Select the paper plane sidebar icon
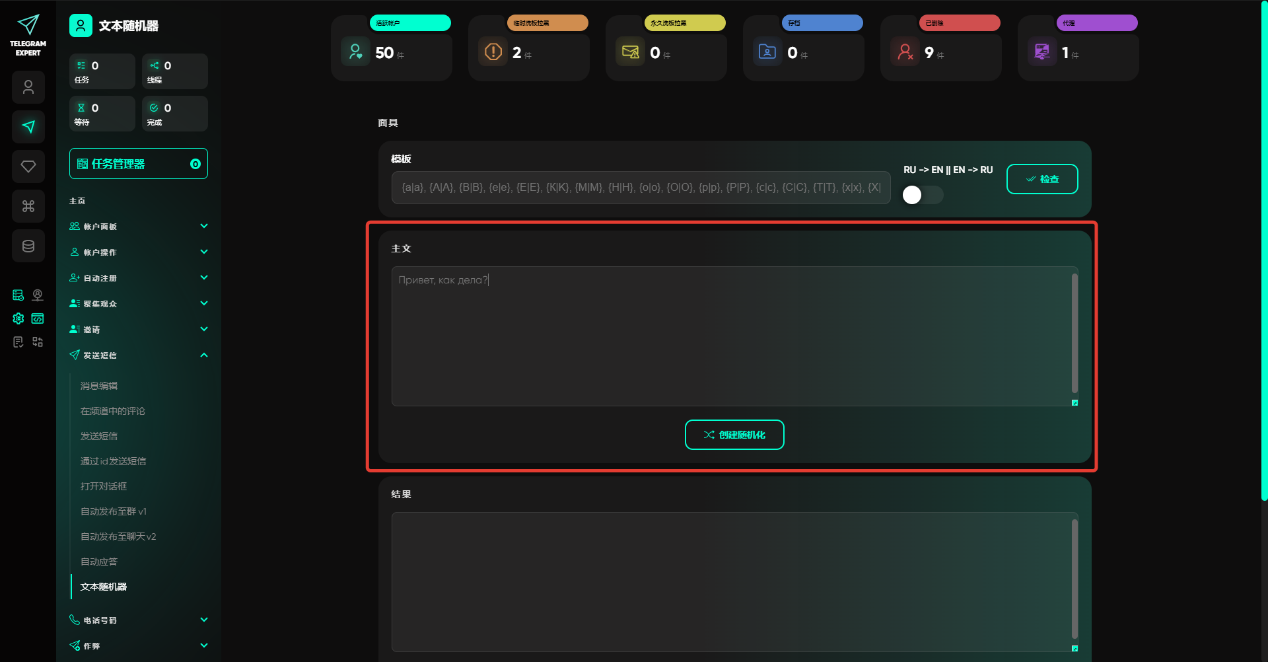Screen dimensions: 1268x662 tap(28, 127)
